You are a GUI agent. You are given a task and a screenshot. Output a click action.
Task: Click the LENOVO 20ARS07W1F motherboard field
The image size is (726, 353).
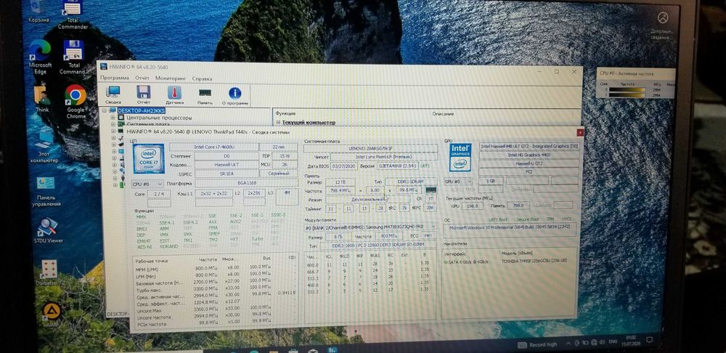tap(370, 149)
